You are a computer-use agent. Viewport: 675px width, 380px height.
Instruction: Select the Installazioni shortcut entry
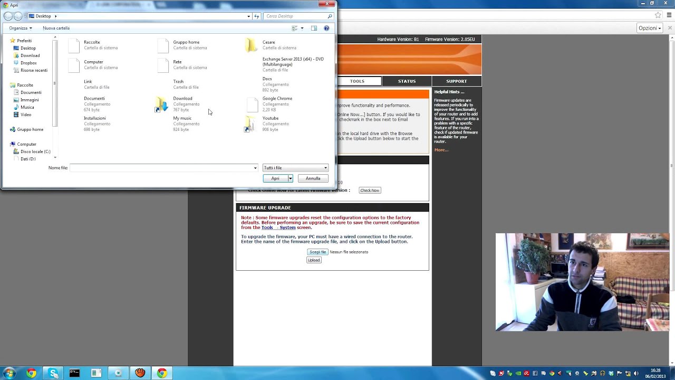(x=98, y=123)
